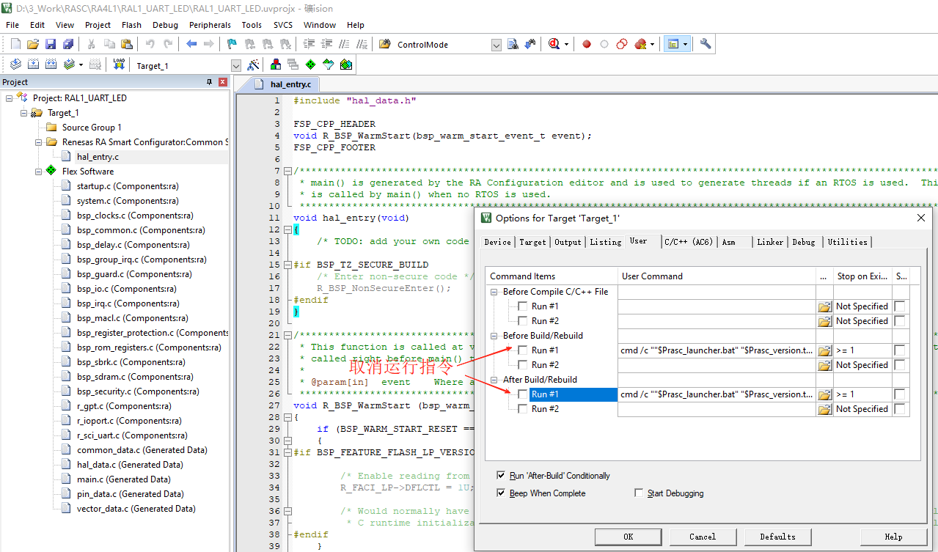Toggle bookmark with the blue flag icon
Image resolution: width=938 pixels, height=552 pixels.
(x=231, y=44)
